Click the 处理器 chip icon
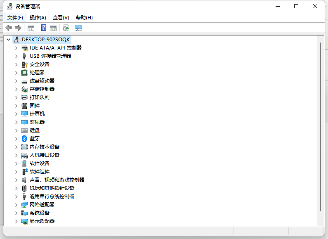 (x=24, y=73)
